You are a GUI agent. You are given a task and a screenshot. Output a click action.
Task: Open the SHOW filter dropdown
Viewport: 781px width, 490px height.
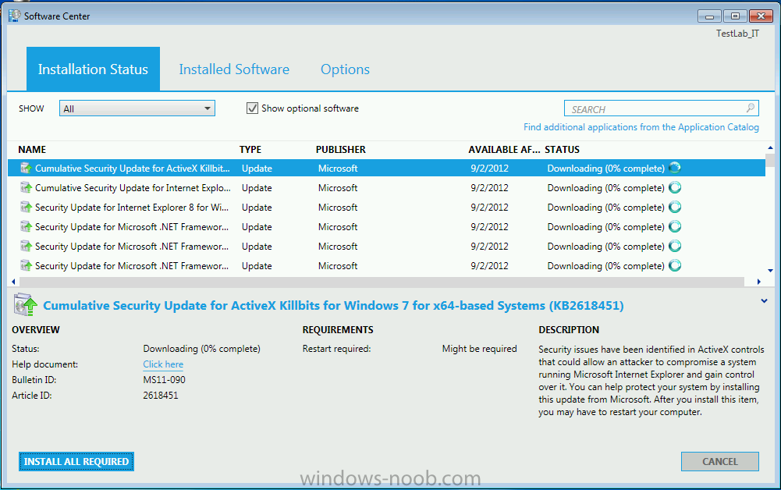pyautogui.click(x=137, y=108)
